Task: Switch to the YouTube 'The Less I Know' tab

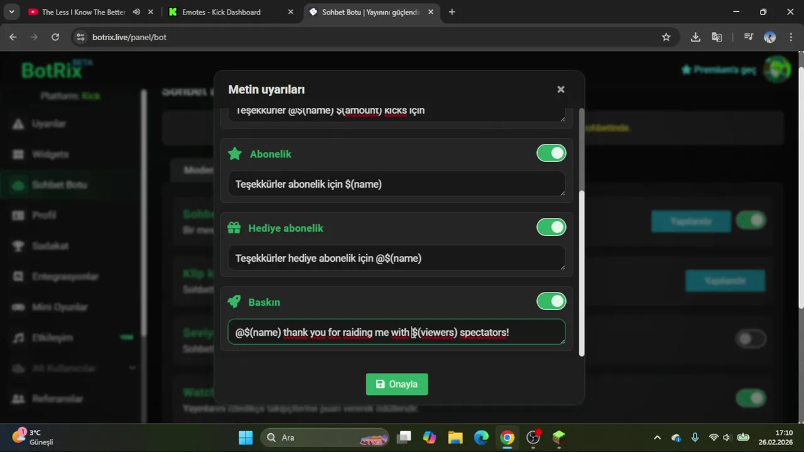Action: click(84, 12)
